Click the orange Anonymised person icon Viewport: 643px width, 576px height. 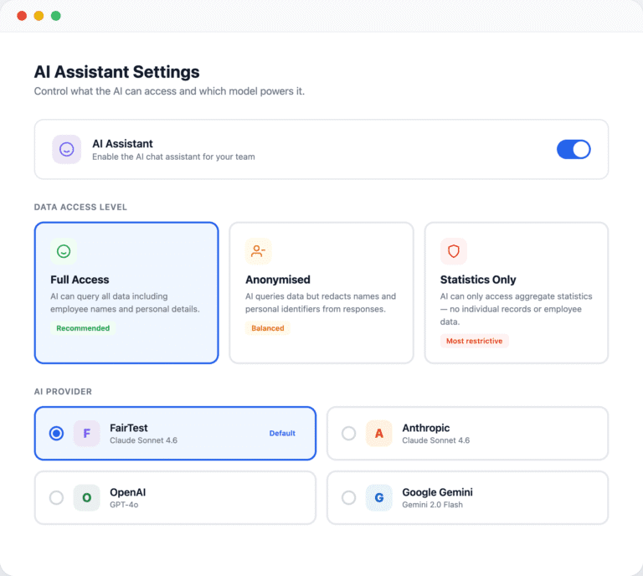pyautogui.click(x=259, y=251)
